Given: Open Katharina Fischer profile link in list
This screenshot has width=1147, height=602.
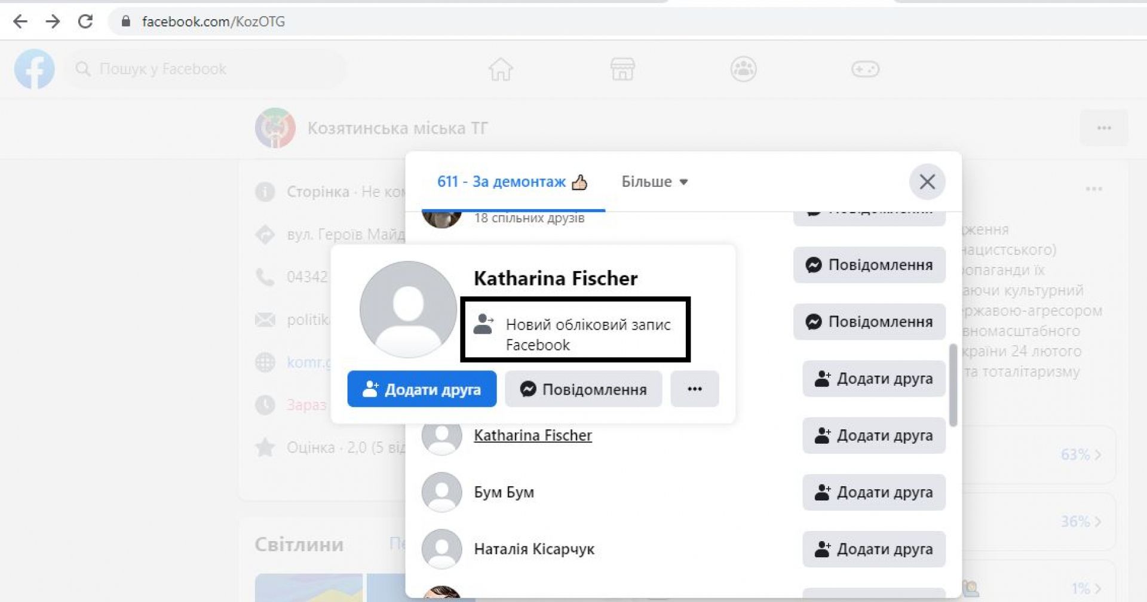Looking at the screenshot, I should pyautogui.click(x=532, y=435).
